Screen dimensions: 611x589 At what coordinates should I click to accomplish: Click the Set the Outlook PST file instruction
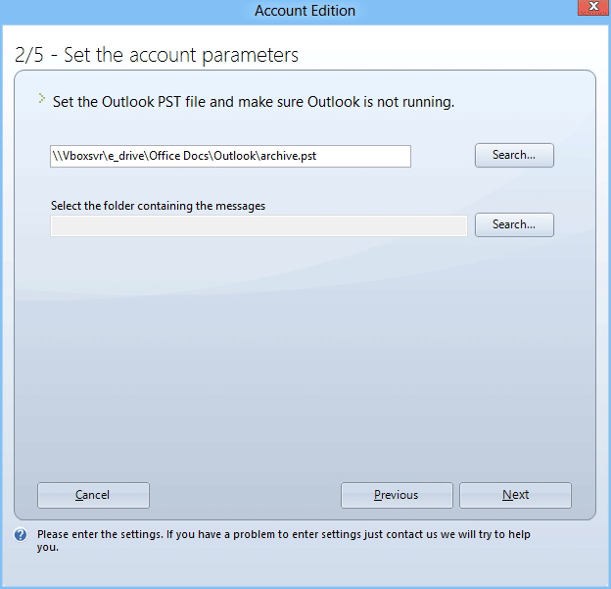click(254, 102)
